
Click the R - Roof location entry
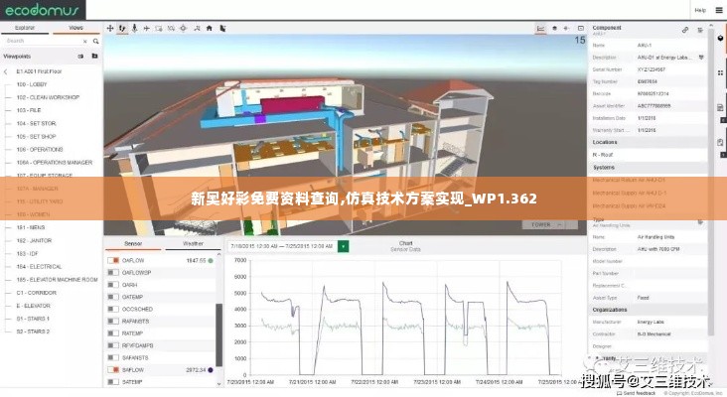coord(603,155)
